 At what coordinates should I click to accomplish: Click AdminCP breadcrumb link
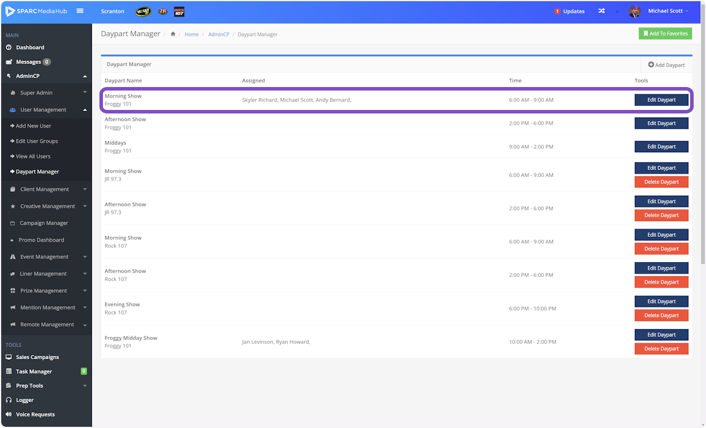pyautogui.click(x=218, y=34)
